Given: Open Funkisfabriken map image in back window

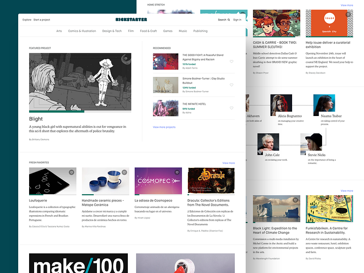Looking at the screenshot, I should tap(329, 208).
